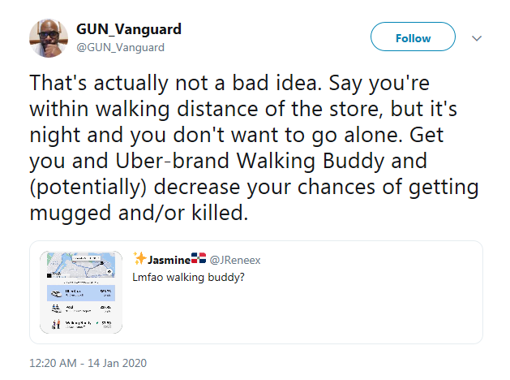Click the @GUN_Vanguard handle
The height and width of the screenshot is (380, 510).
pos(120,47)
